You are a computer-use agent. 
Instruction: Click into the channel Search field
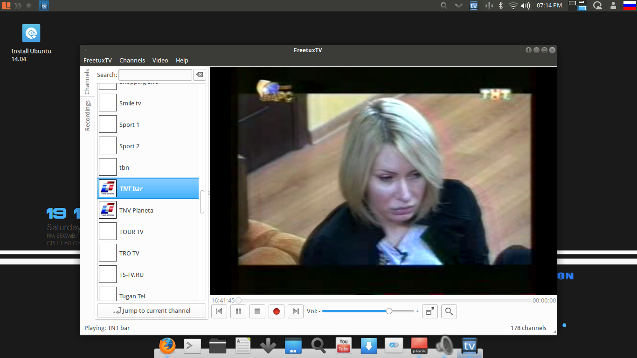click(155, 75)
